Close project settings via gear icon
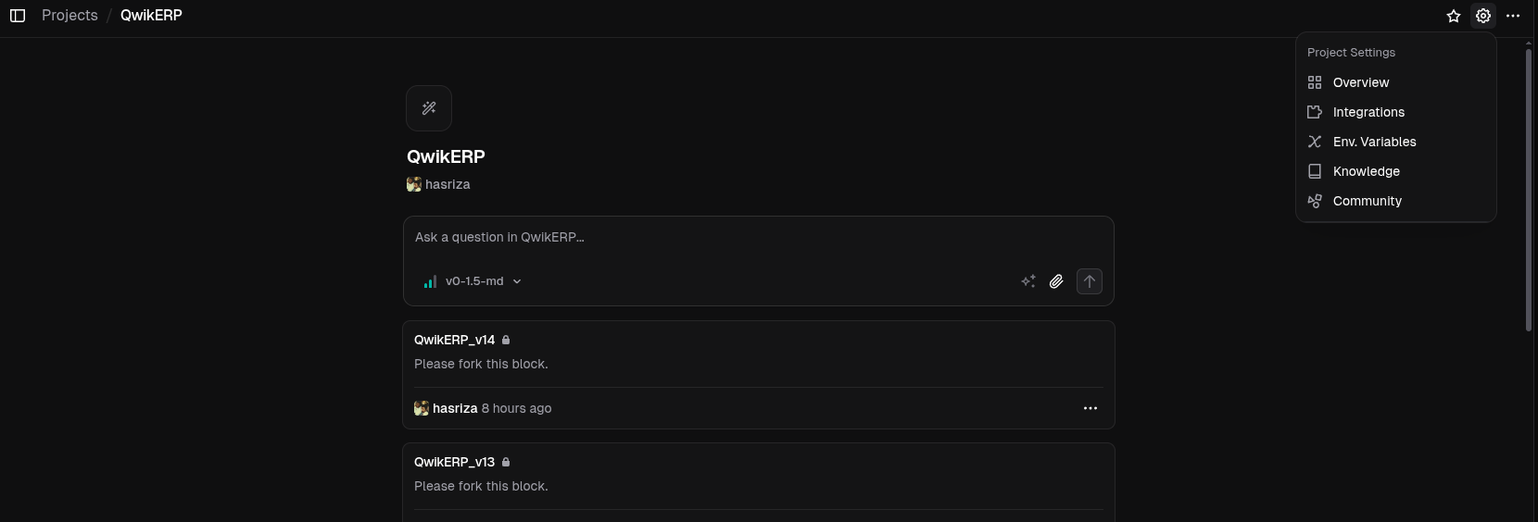1538x522 pixels. tap(1483, 16)
